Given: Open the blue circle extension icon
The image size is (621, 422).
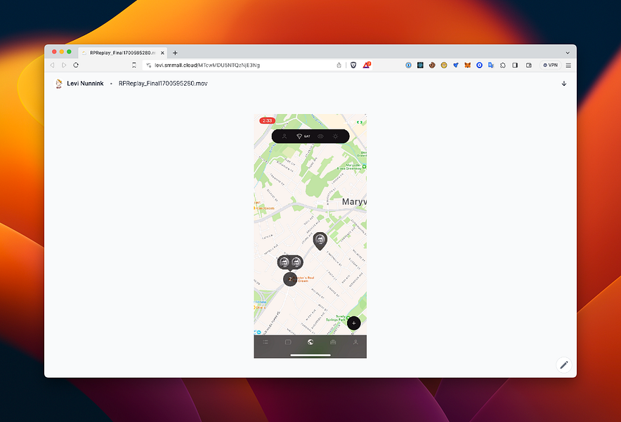Looking at the screenshot, I should (479, 65).
